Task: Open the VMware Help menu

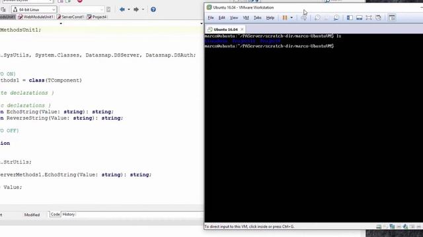Action: (x=270, y=18)
